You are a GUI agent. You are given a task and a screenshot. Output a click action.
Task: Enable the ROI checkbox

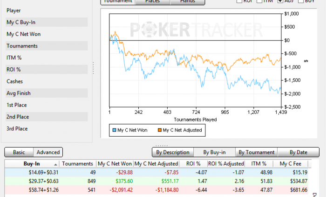tap(239, 1)
